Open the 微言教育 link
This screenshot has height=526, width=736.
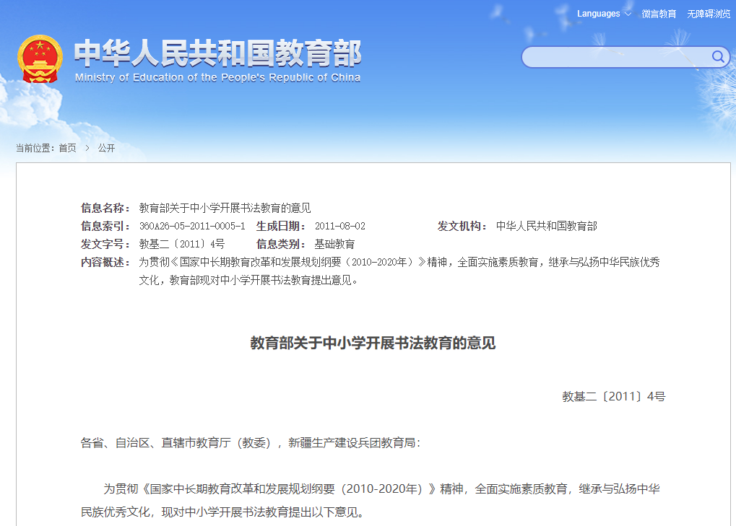659,14
